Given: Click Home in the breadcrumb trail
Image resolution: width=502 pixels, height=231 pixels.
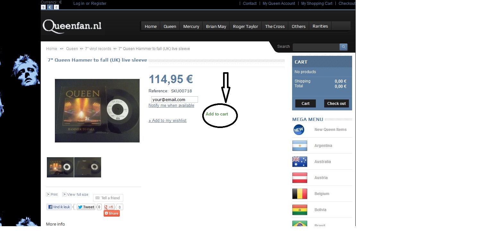Looking at the screenshot, I should [x=52, y=49].
